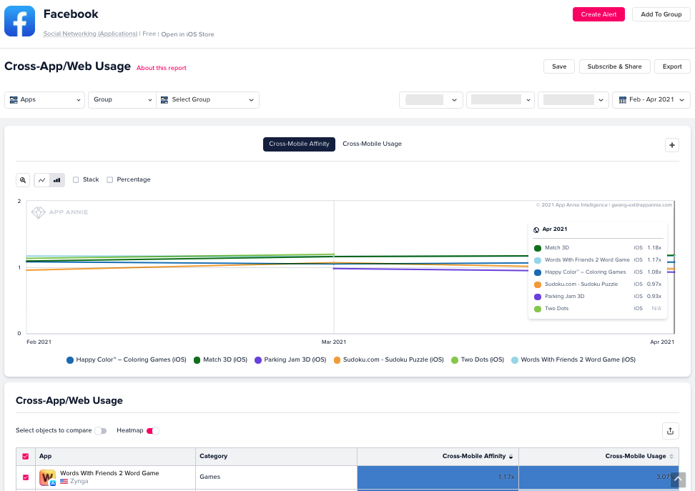
Task: Toggle Parking Jam 3D (iOS) legend item
Action: coord(290,359)
